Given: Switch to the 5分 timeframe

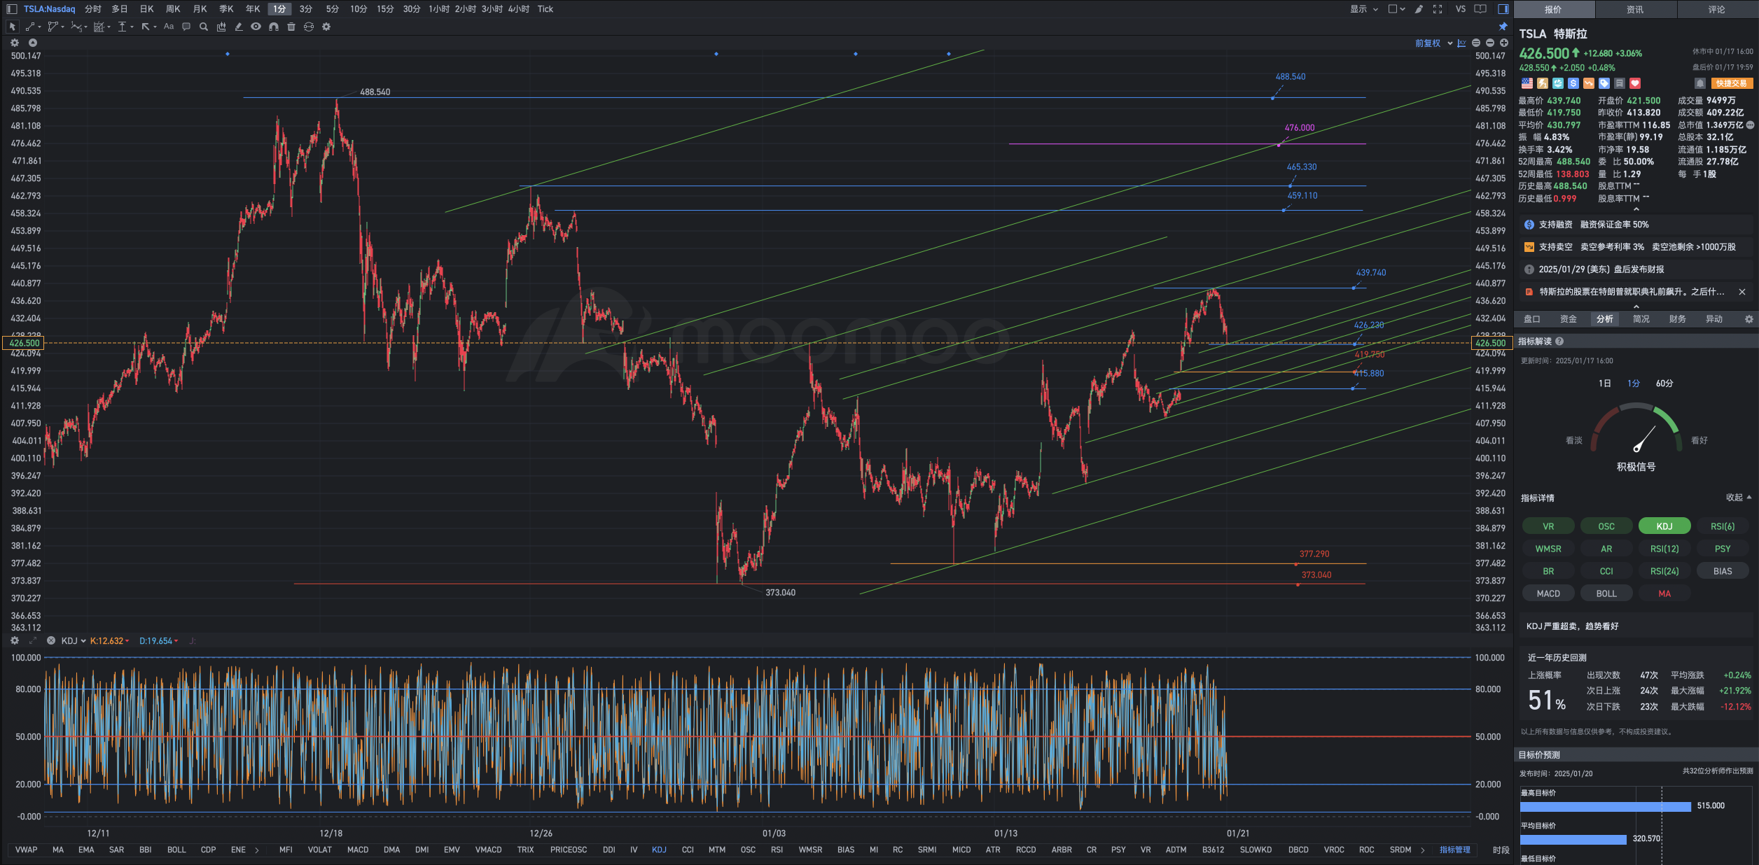Looking at the screenshot, I should click(333, 9).
